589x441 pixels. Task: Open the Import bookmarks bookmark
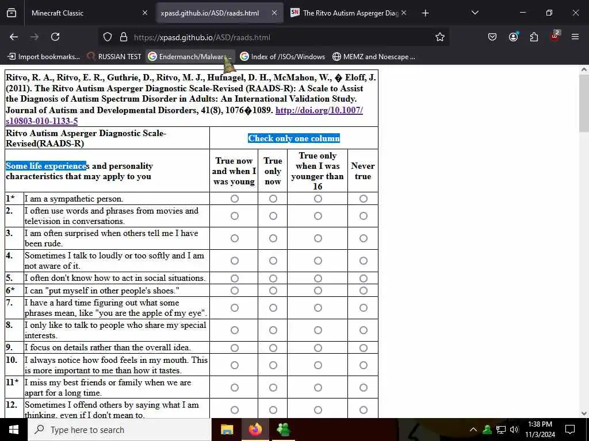point(44,57)
